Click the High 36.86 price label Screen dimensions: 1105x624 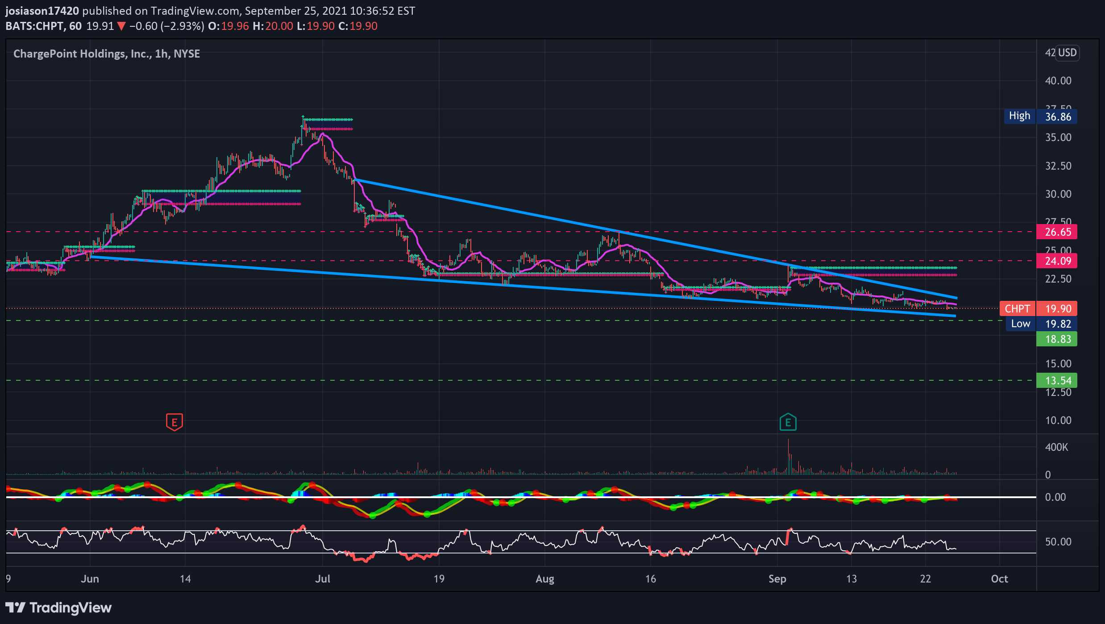tap(1040, 116)
